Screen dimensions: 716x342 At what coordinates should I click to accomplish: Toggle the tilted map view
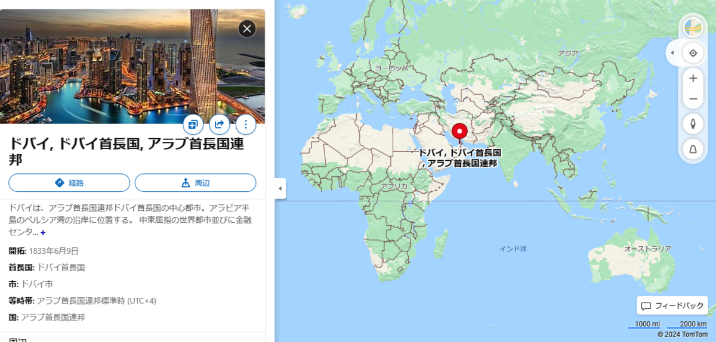693,149
